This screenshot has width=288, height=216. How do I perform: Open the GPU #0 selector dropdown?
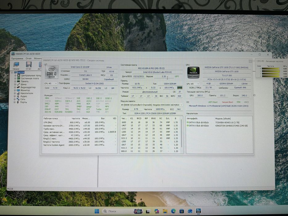click(x=193, y=84)
